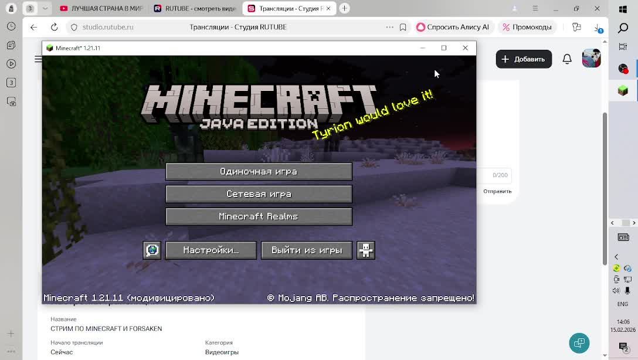
Task: Click the site protection shield icon
Action: (74, 27)
